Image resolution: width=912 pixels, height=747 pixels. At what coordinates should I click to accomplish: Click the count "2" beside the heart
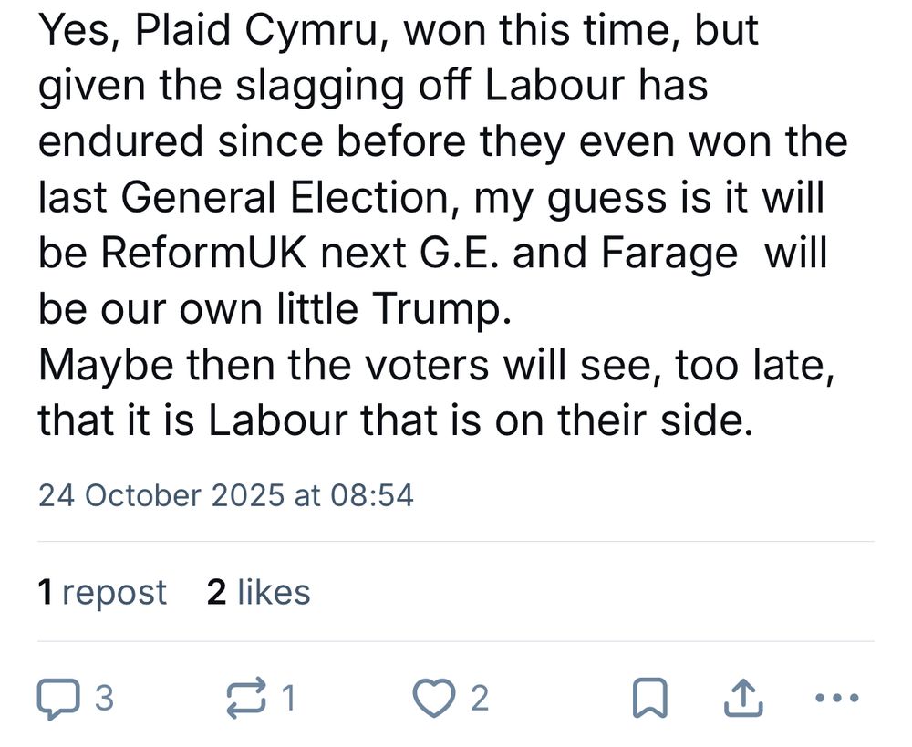479,699
